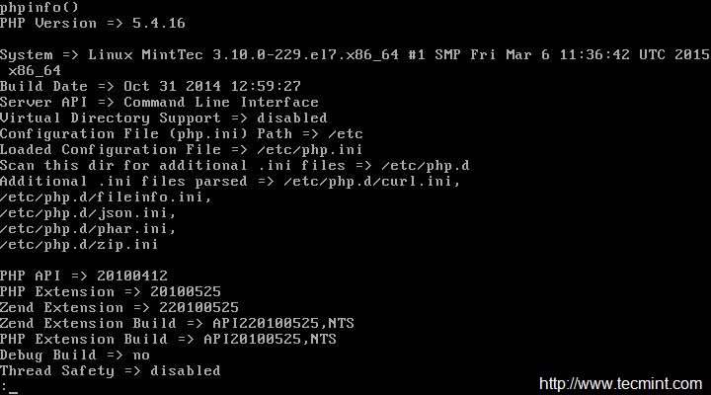Click the Zend Extension Build line
This screenshot has width=711, height=395.
[168, 323]
